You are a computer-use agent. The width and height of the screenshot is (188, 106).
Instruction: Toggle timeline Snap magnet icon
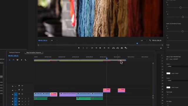14,60
